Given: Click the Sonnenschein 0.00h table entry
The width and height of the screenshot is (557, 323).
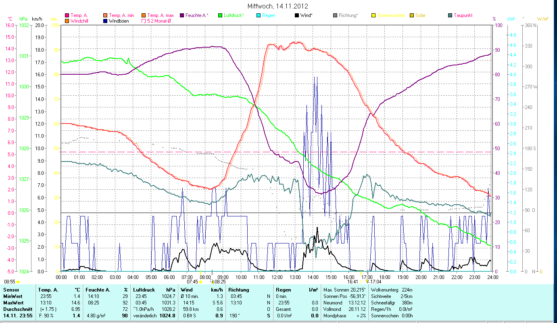Looking at the screenshot, I should click(393, 316).
